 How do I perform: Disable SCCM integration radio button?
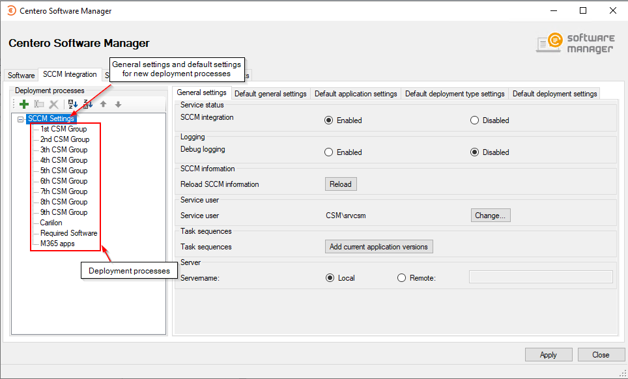474,120
